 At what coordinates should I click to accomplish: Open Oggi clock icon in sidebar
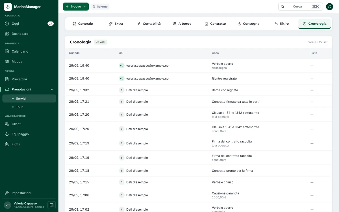coord(7,24)
